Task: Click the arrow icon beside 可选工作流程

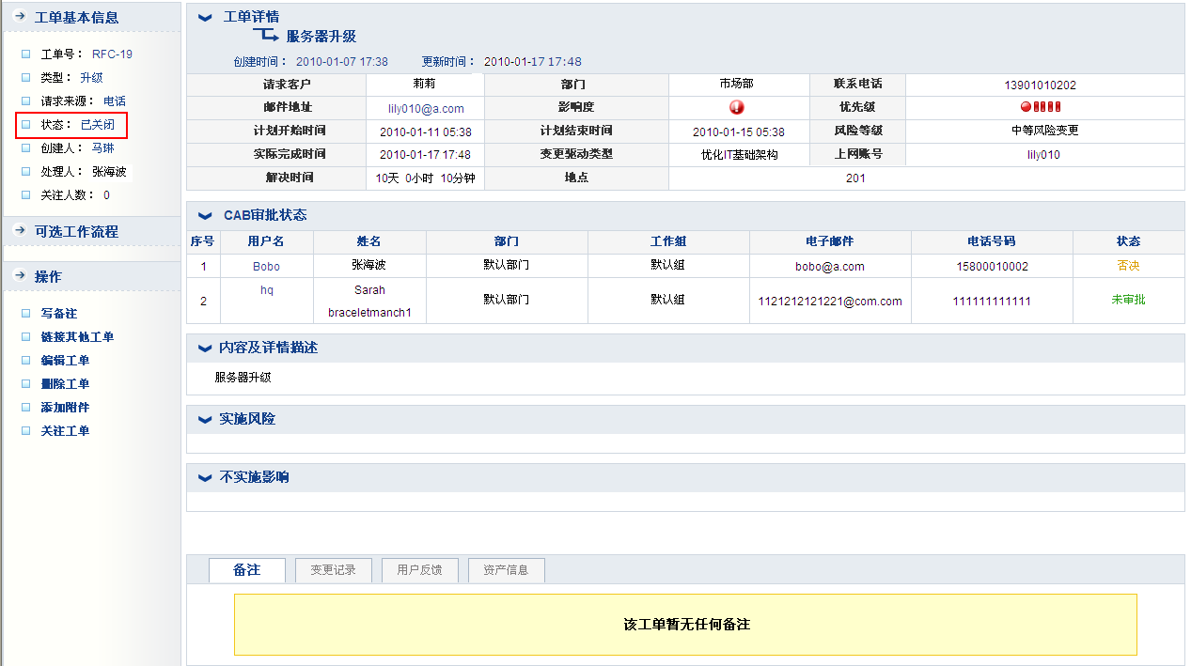Action: click(x=19, y=231)
